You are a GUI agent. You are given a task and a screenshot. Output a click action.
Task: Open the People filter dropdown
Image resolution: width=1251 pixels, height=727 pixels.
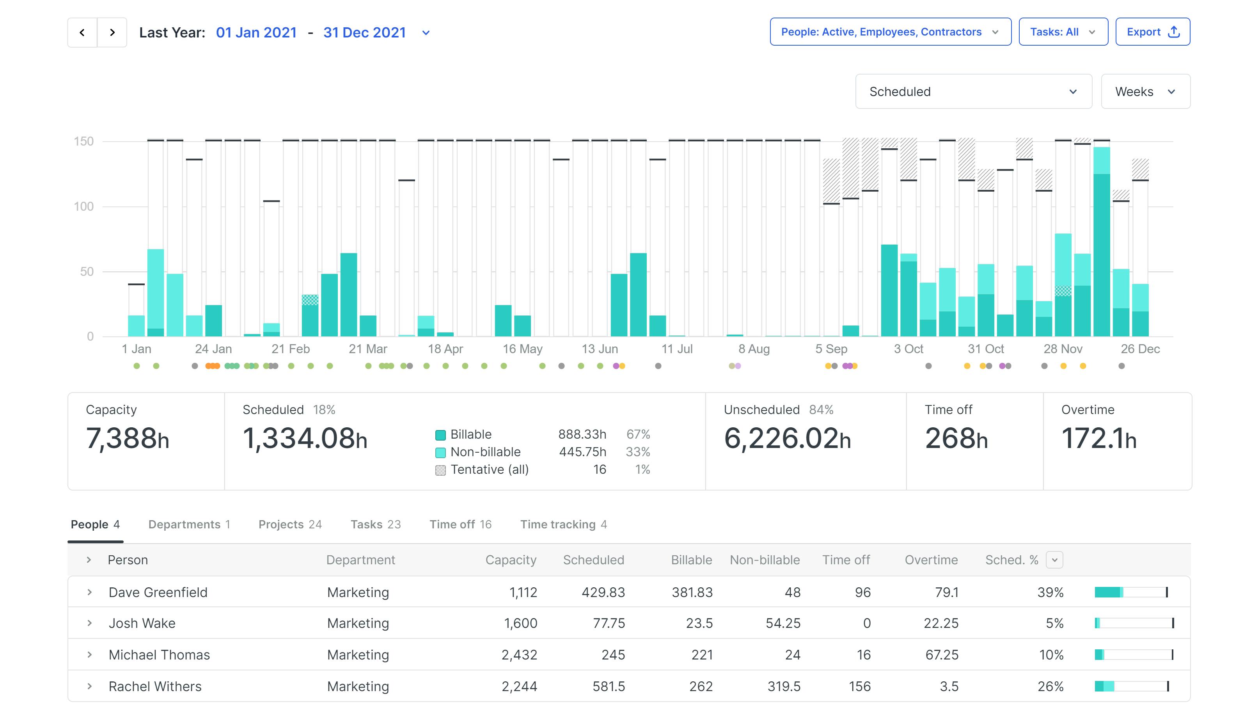point(890,32)
